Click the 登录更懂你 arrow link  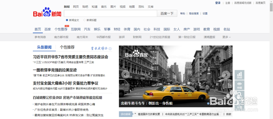(101, 48)
